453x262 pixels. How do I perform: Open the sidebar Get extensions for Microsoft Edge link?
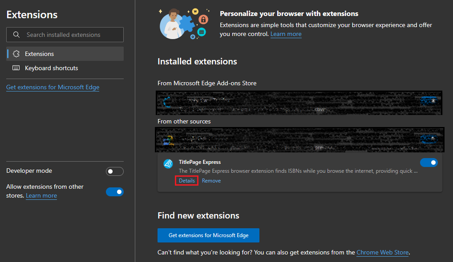point(53,87)
